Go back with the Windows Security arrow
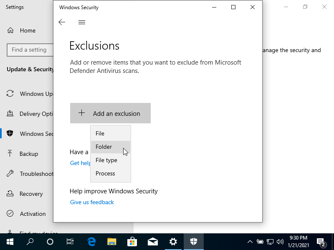Image resolution: width=334 pixels, height=250 pixels. click(x=62, y=22)
